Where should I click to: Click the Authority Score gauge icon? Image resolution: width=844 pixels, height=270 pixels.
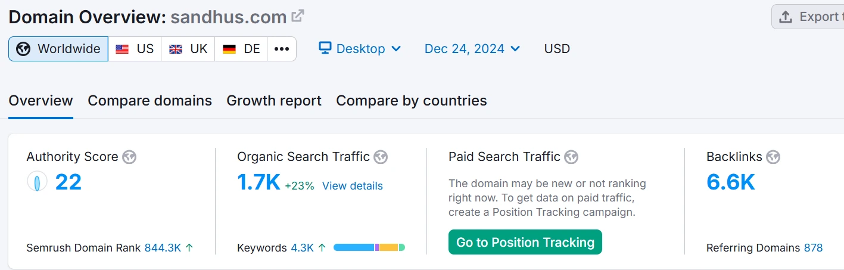point(37,182)
